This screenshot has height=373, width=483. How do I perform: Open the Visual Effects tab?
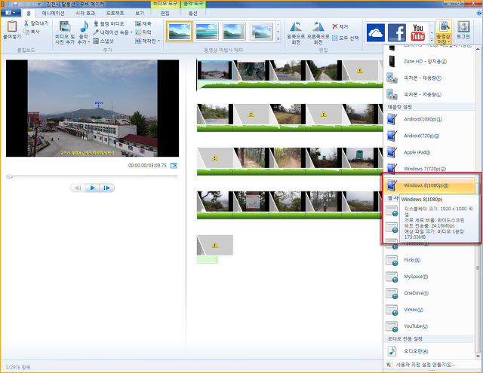85,14
